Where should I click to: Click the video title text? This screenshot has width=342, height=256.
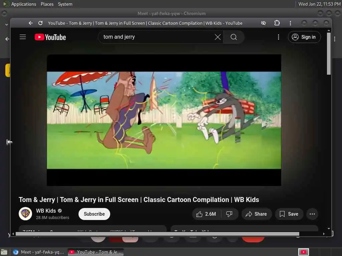click(x=139, y=200)
